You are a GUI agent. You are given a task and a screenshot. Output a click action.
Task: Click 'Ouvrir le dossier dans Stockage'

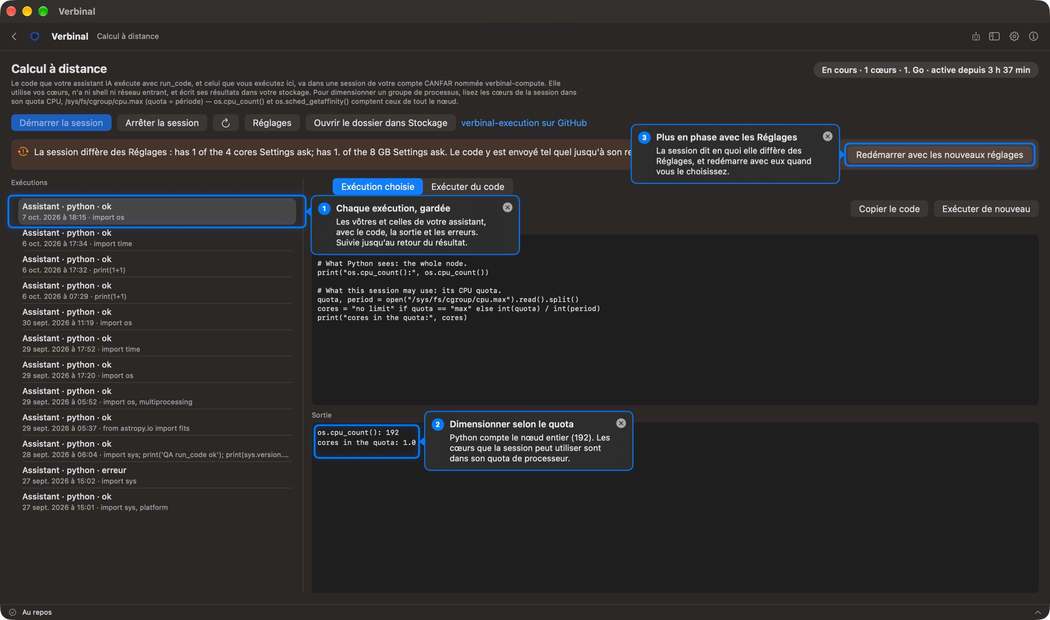click(380, 123)
